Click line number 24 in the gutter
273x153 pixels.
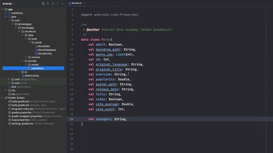coord(71,119)
